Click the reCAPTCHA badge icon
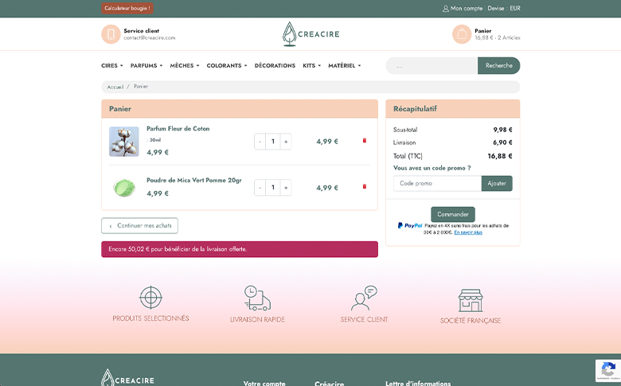 608,371
